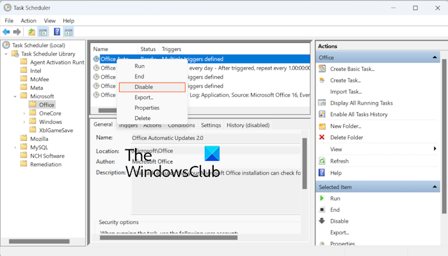Choose Disable from the context menu
This screenshot has width=448, height=256.
(x=152, y=87)
